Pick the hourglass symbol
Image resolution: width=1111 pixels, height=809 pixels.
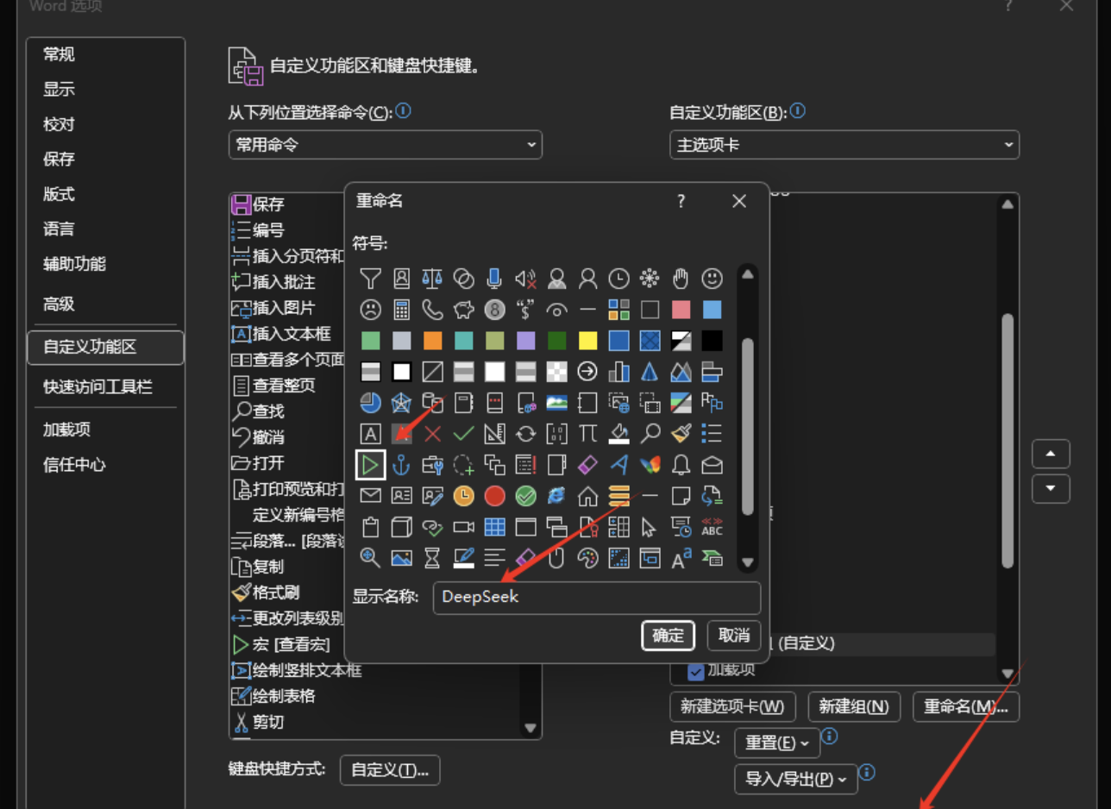click(432, 558)
